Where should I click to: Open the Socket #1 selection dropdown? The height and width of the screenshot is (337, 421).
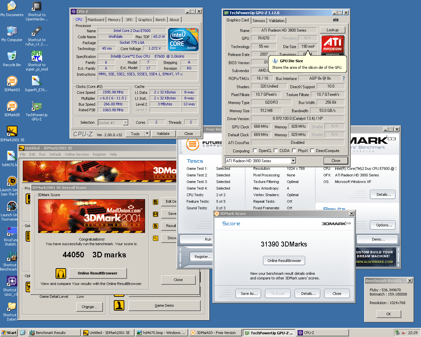(125, 122)
